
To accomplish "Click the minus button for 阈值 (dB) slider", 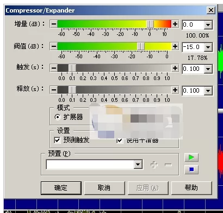I will (54, 46).
